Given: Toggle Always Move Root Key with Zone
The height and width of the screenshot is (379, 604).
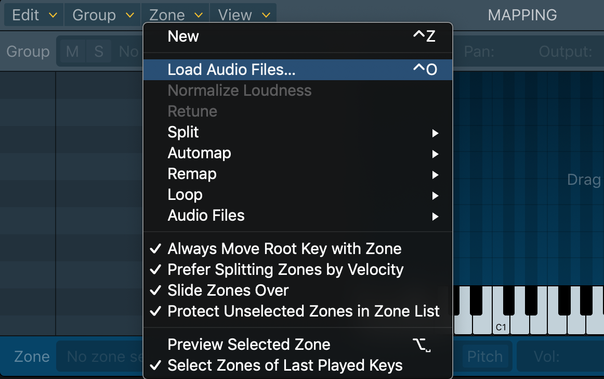Looking at the screenshot, I should tap(284, 249).
